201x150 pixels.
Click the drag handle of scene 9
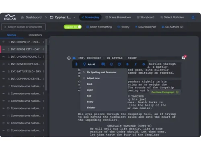tap(4, 101)
